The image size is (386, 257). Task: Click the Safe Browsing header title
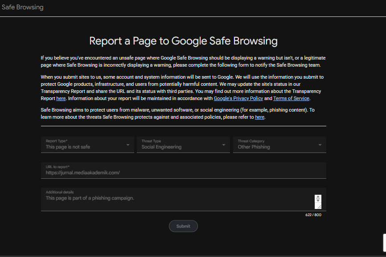[23, 7]
